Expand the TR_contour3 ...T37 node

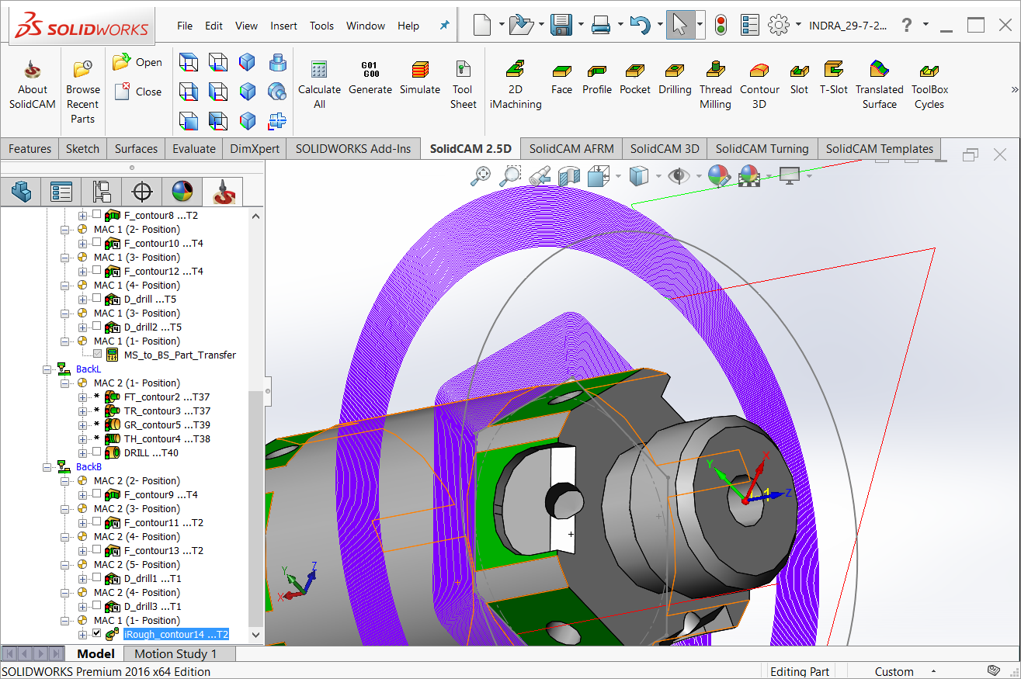pos(83,411)
